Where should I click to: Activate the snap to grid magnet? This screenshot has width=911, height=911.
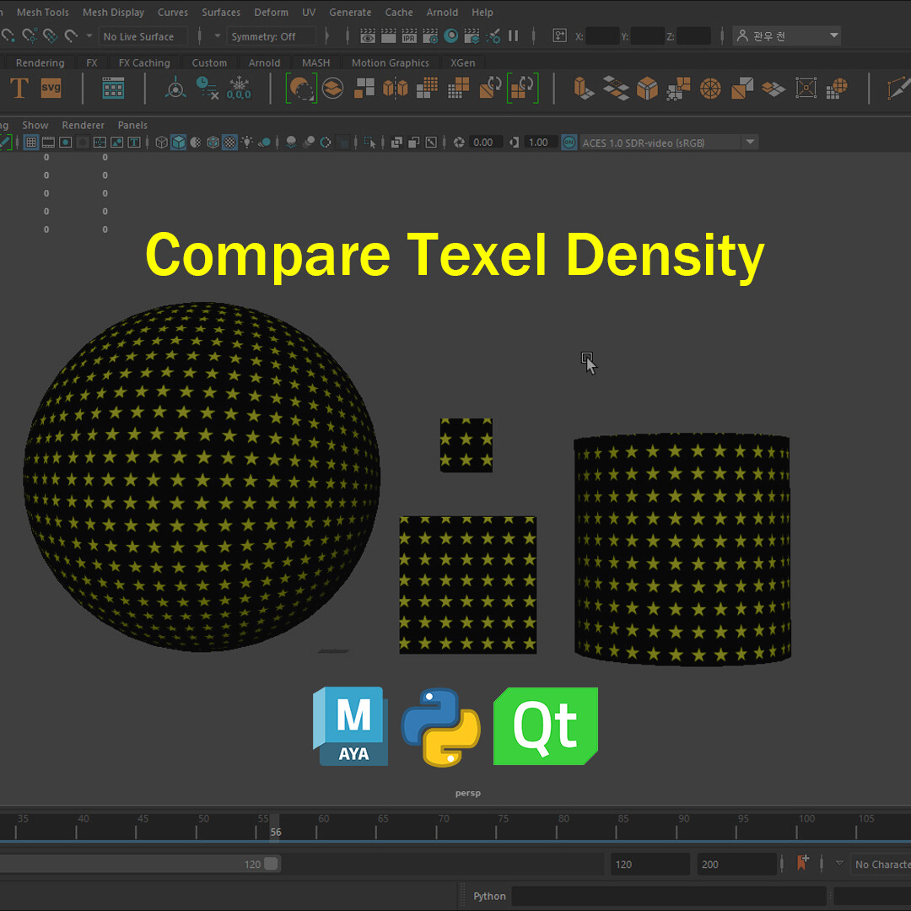[x=8, y=35]
